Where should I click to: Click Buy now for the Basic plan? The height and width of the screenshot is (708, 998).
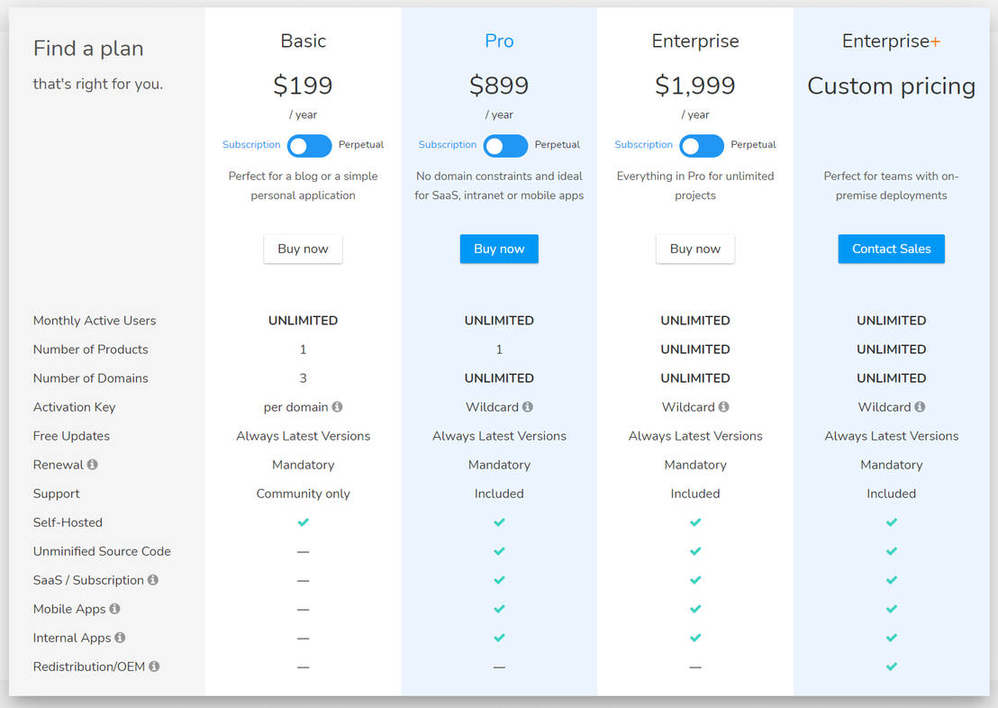(303, 249)
